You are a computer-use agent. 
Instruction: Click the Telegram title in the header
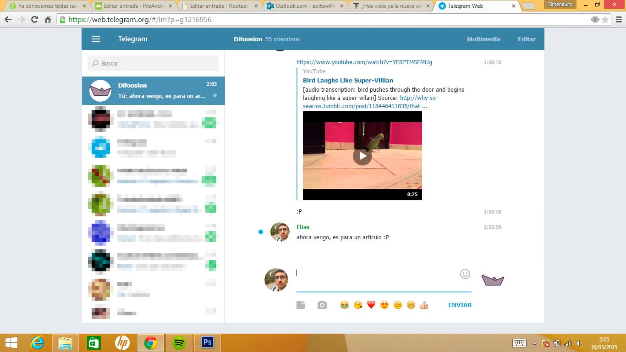(x=133, y=39)
